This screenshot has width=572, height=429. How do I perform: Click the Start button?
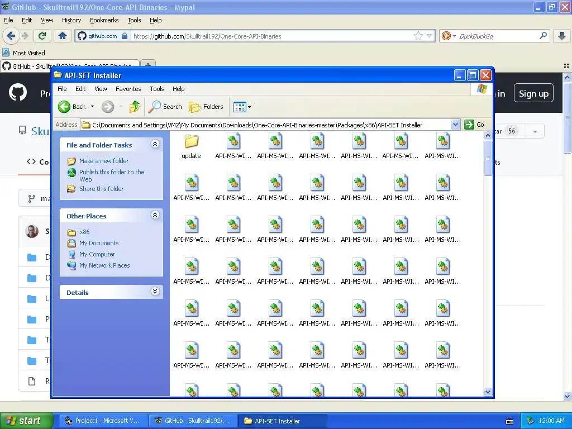pos(27,421)
